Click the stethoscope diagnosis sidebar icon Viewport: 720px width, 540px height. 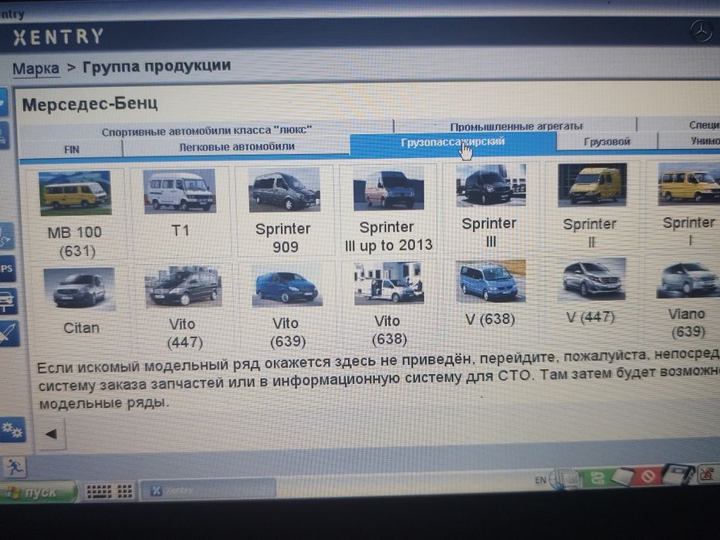pyautogui.click(x=6, y=237)
